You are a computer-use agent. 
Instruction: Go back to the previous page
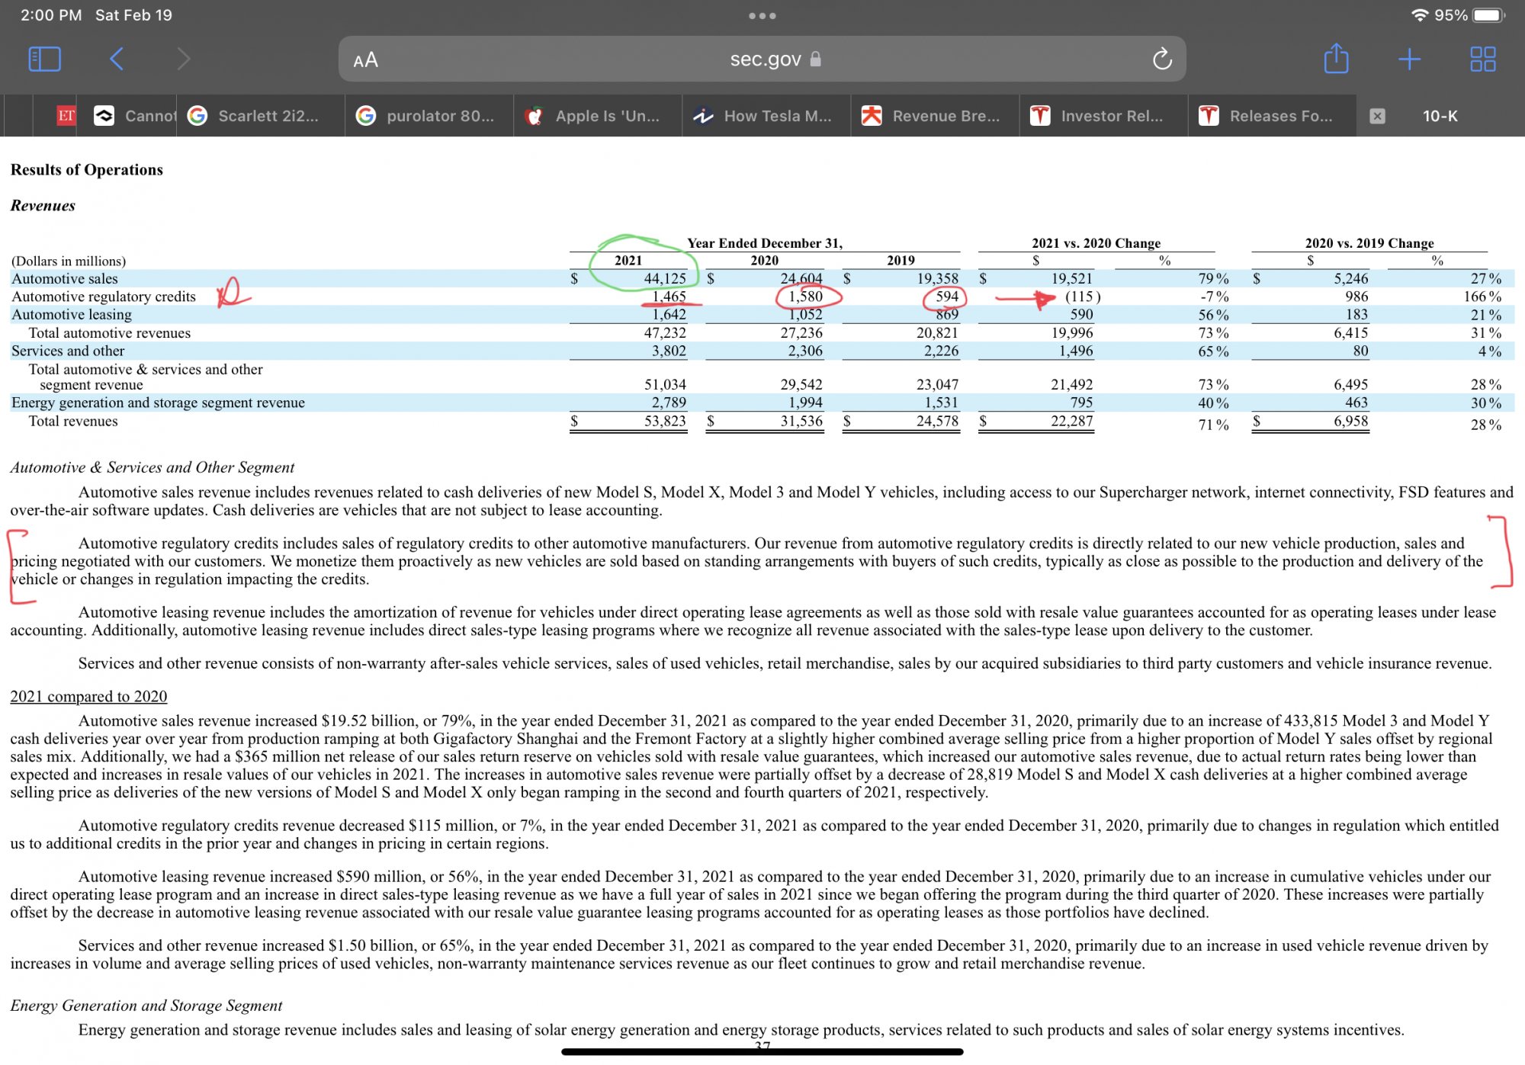coord(117,59)
